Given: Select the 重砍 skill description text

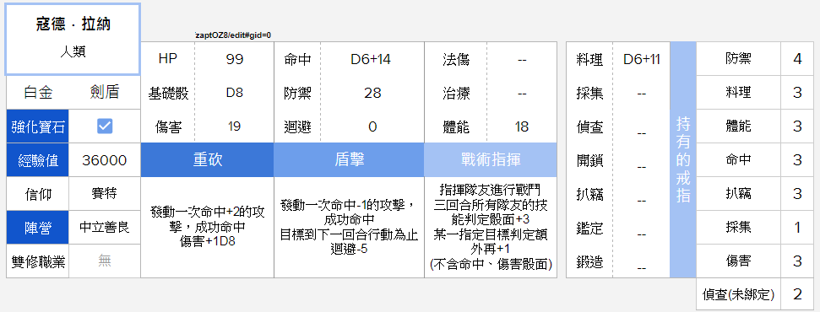Looking at the screenshot, I should pyautogui.click(x=208, y=228).
